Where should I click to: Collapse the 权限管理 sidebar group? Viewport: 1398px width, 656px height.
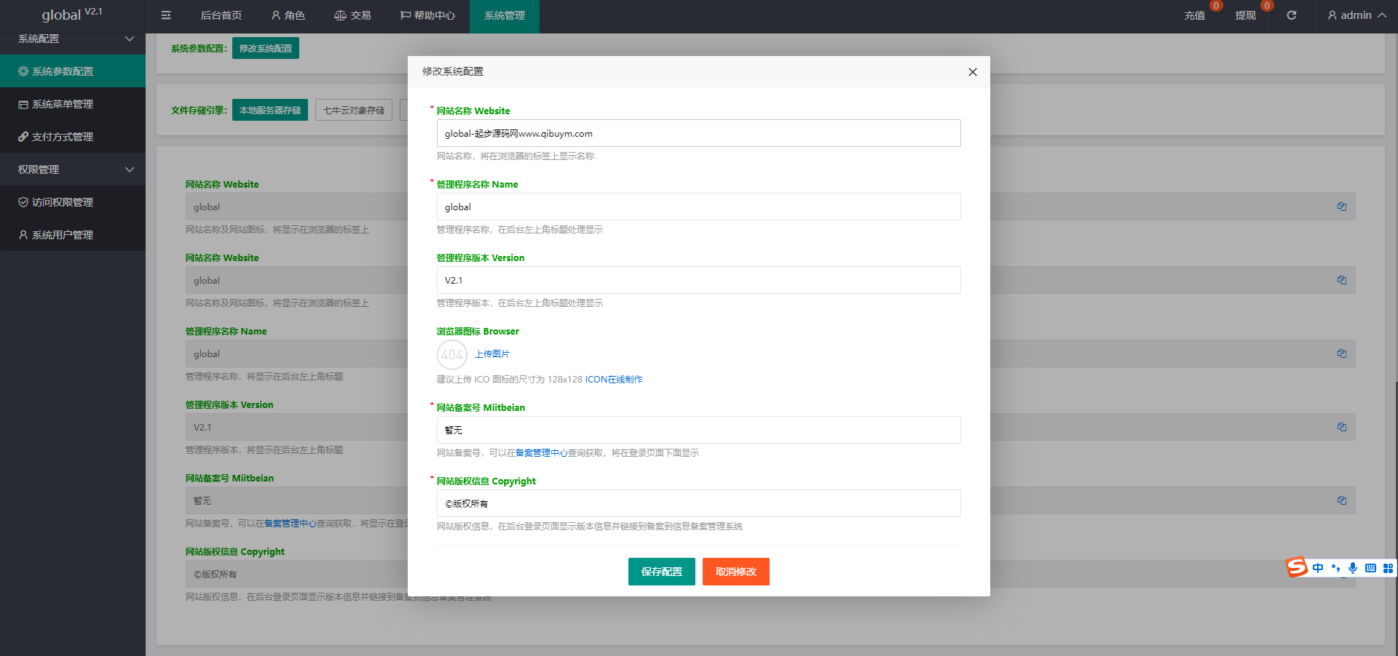tap(73, 169)
